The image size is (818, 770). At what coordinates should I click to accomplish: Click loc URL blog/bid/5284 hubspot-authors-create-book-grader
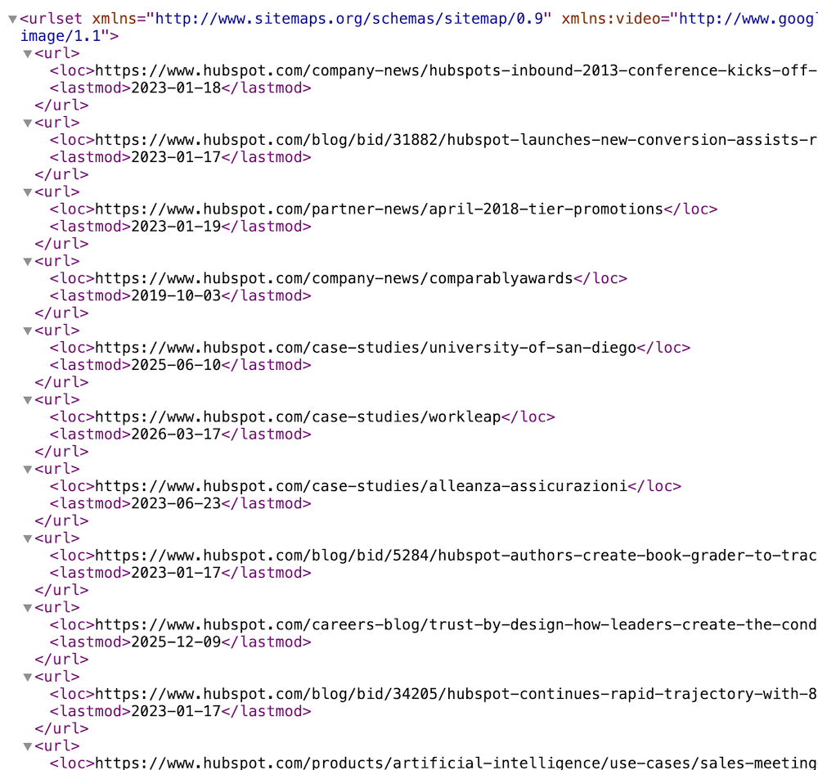pyautogui.click(x=456, y=556)
